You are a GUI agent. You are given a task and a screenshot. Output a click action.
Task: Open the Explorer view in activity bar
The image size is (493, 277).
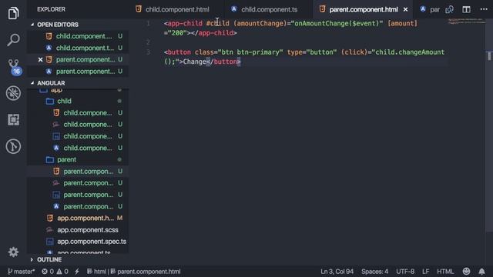[13, 13]
